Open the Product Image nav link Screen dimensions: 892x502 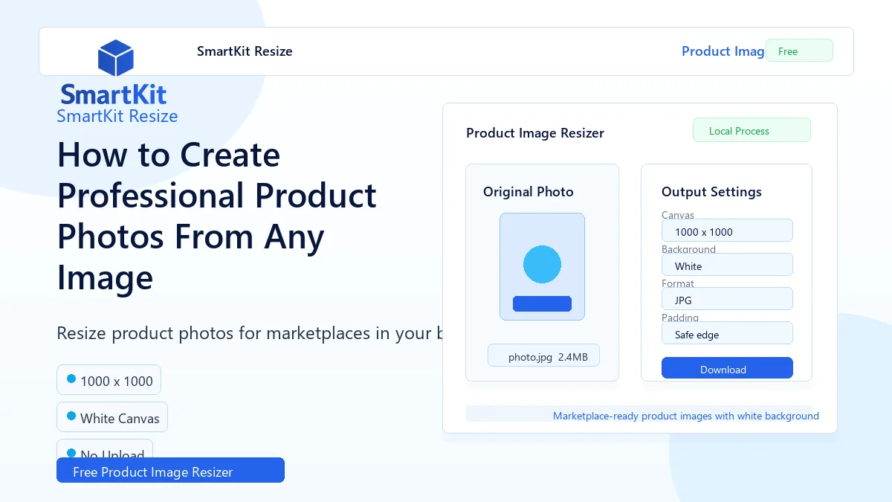723,51
